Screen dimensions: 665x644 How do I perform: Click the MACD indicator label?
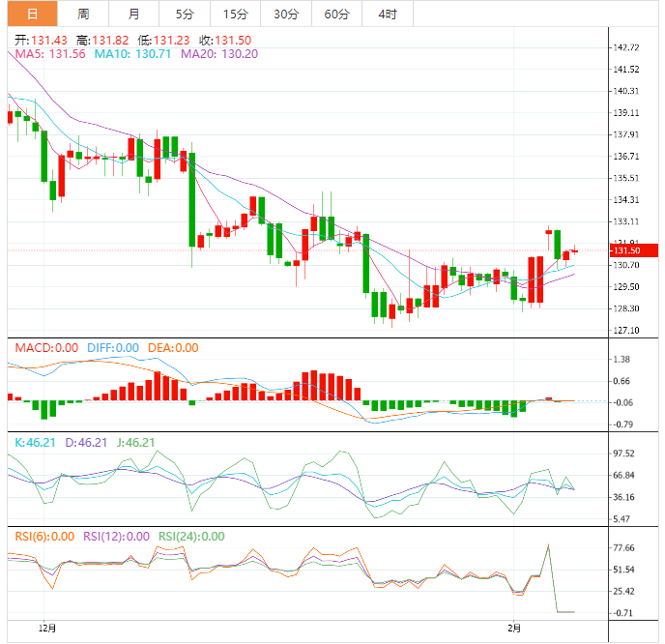(x=43, y=348)
